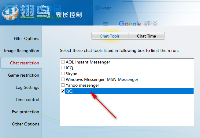
Task: Open the Eye protection settings
Action: [x=25, y=112]
